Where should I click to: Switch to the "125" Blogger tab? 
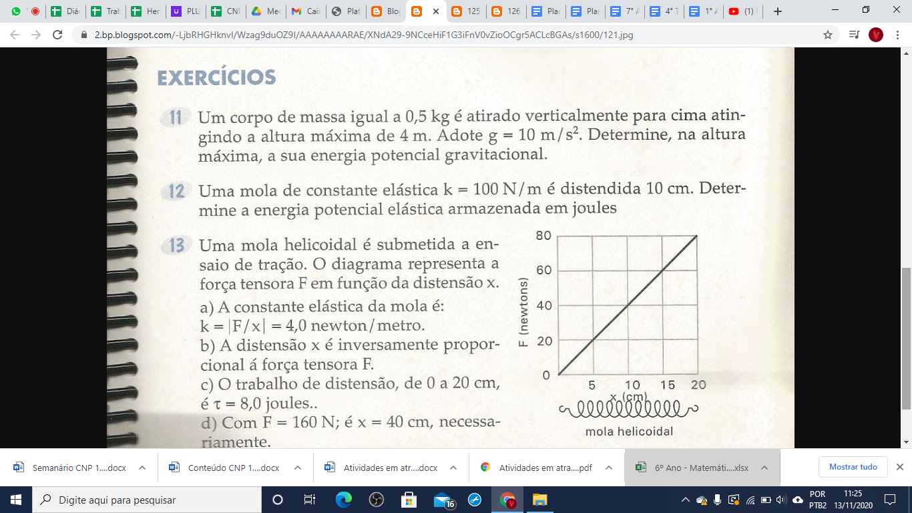coord(465,11)
